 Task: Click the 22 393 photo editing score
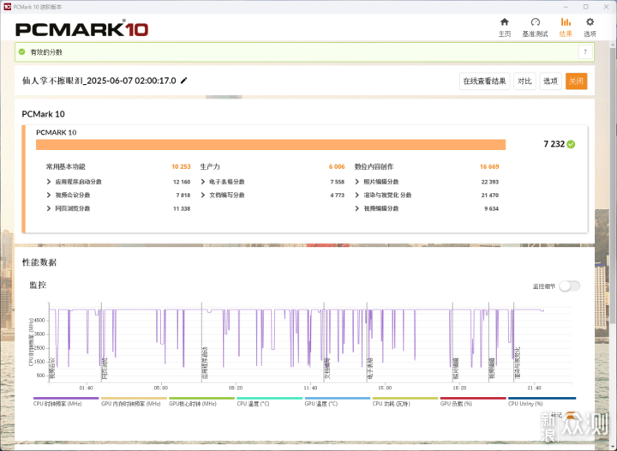pos(490,182)
